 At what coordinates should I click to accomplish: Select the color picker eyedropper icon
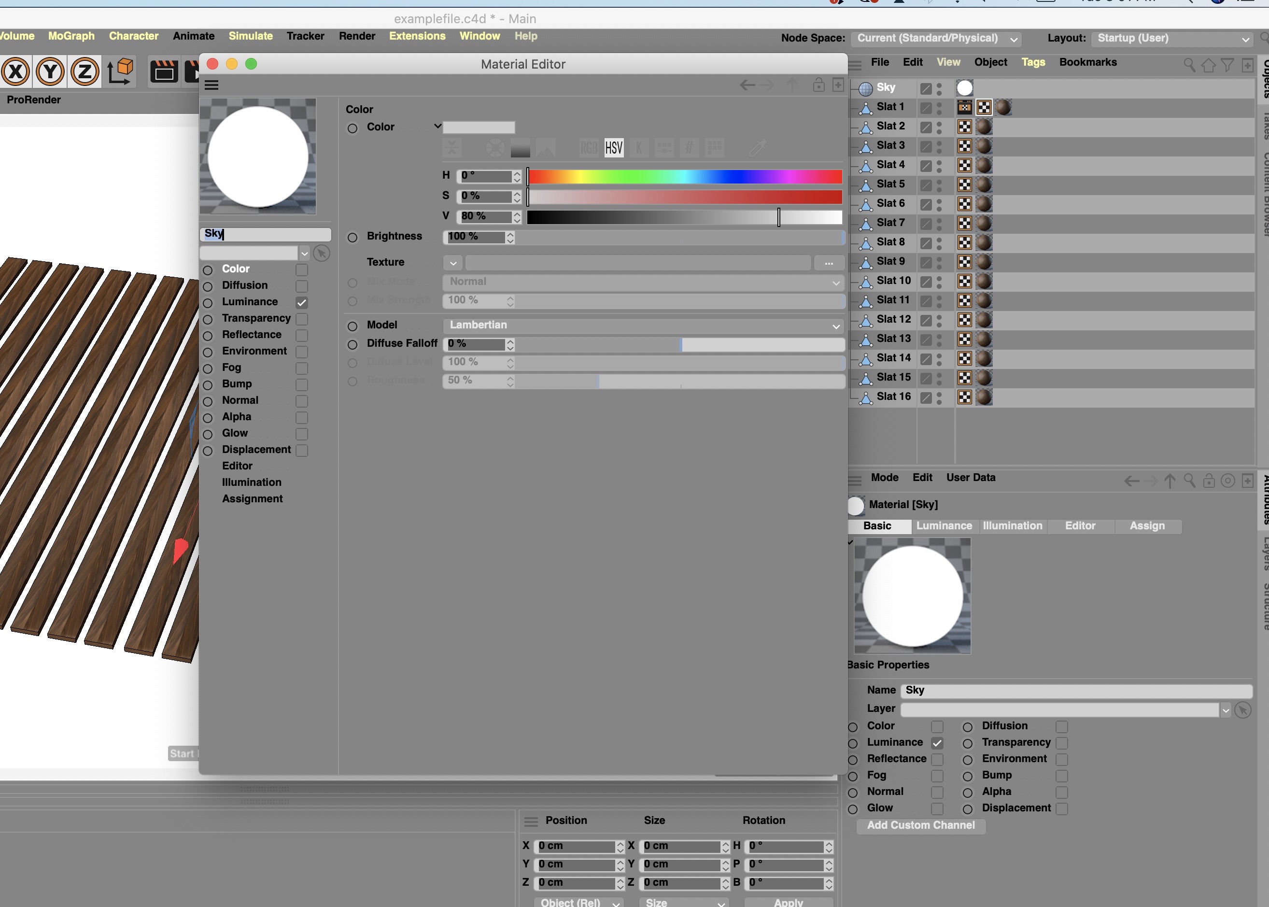tap(757, 148)
